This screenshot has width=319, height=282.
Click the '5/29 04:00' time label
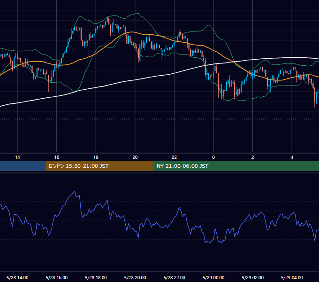click(292, 277)
